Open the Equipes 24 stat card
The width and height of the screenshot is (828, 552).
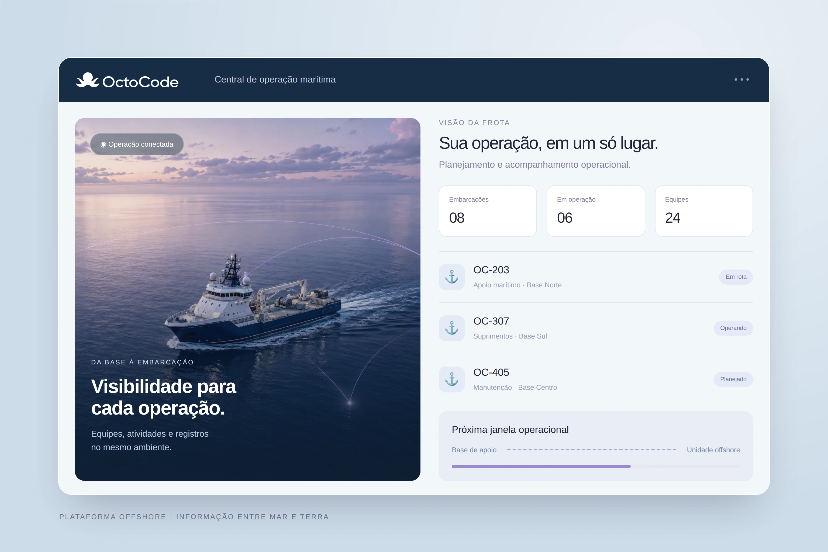(x=704, y=211)
